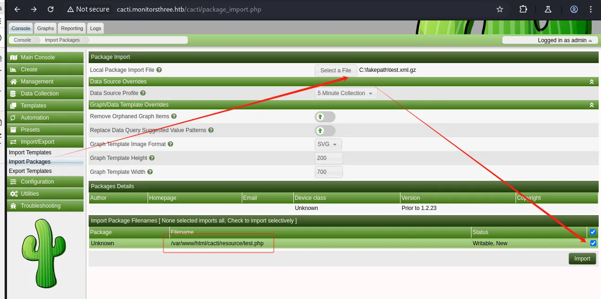Open browser extensions puzzle icon
The height and width of the screenshot is (299, 601).
click(x=523, y=9)
